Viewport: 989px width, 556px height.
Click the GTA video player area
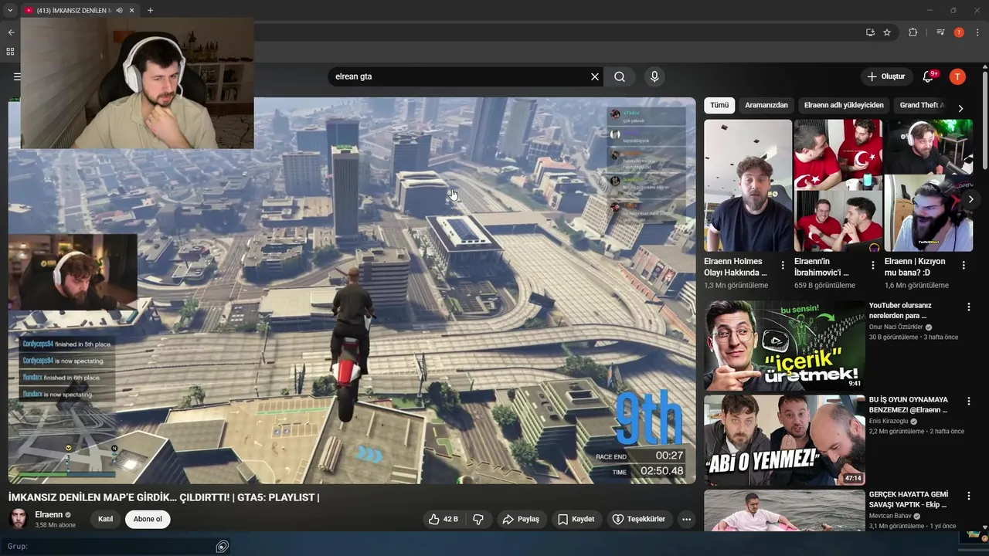pos(352,290)
